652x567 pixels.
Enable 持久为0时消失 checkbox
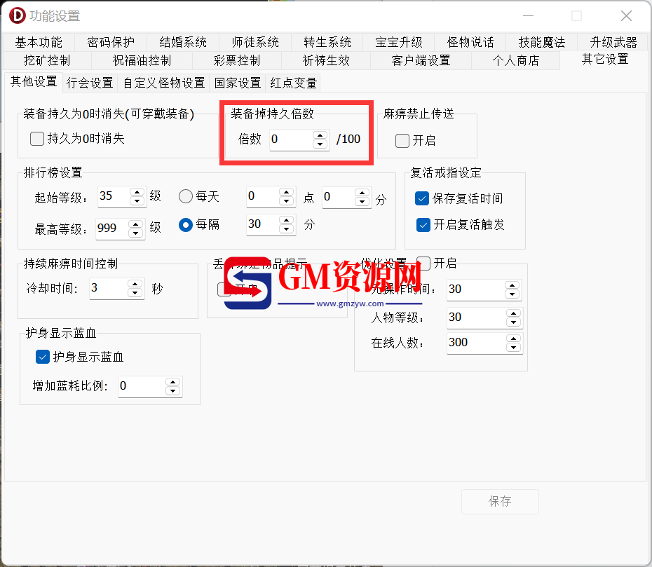37,139
